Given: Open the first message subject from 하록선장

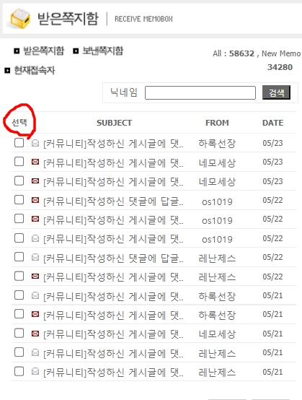Looking at the screenshot, I should [113, 144].
